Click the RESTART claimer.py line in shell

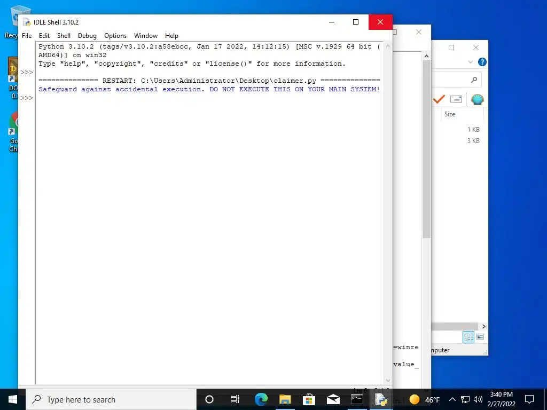pos(209,81)
